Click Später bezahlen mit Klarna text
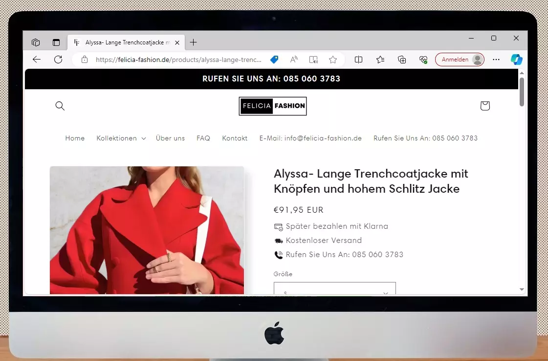The image size is (548, 361). [x=337, y=226]
